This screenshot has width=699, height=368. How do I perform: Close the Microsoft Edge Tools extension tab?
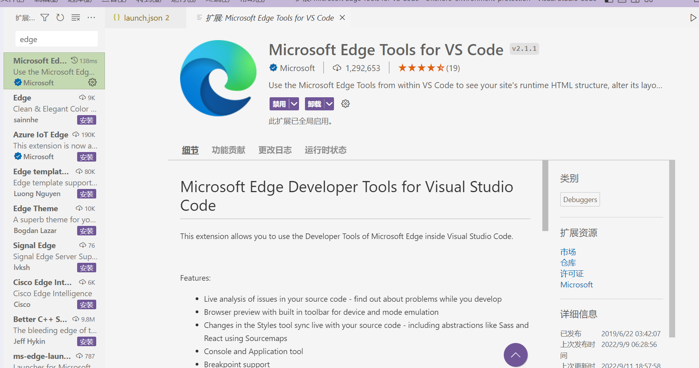coord(342,18)
